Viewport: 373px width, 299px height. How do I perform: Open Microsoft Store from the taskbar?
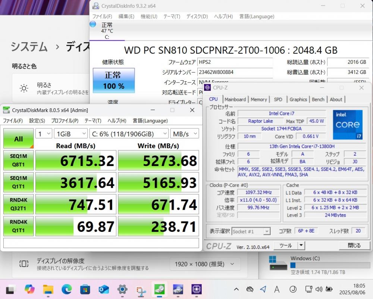[x=85, y=289]
